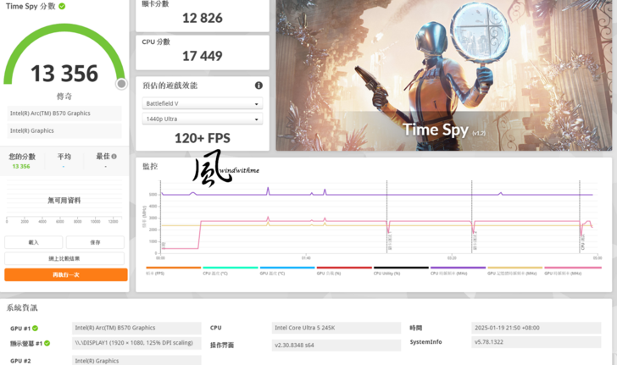The width and height of the screenshot is (617, 365).
Task: Click the green check icon beside 顯示螢幕 #1
Action: (x=47, y=343)
